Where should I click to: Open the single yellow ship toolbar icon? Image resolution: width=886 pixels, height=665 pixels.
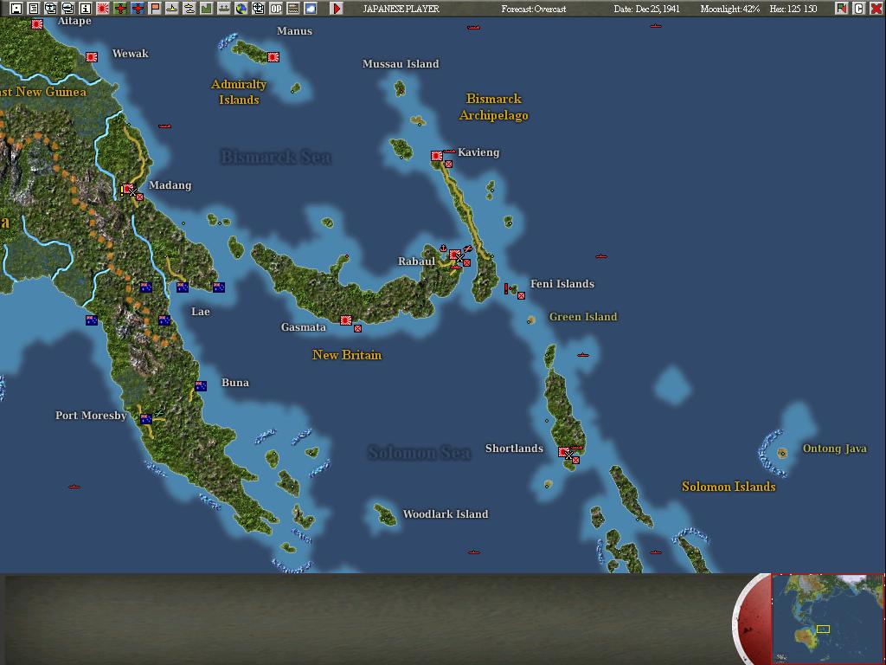point(172,9)
